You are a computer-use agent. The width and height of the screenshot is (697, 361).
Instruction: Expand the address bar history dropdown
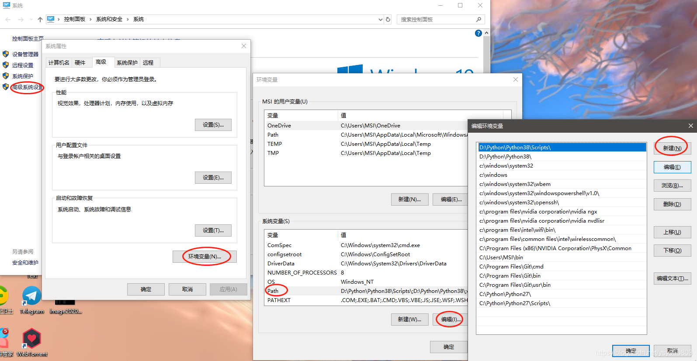click(381, 20)
